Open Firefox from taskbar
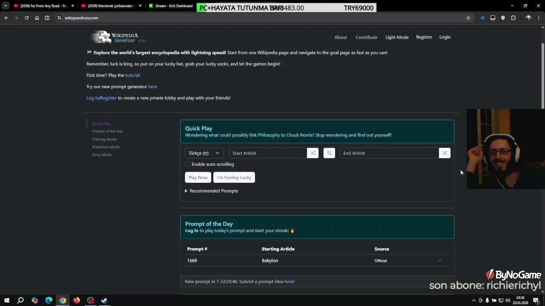Viewport: 545px width, 306px height. (x=77, y=300)
